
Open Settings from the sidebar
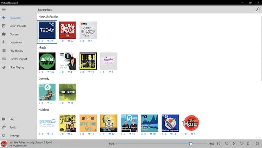14,136
